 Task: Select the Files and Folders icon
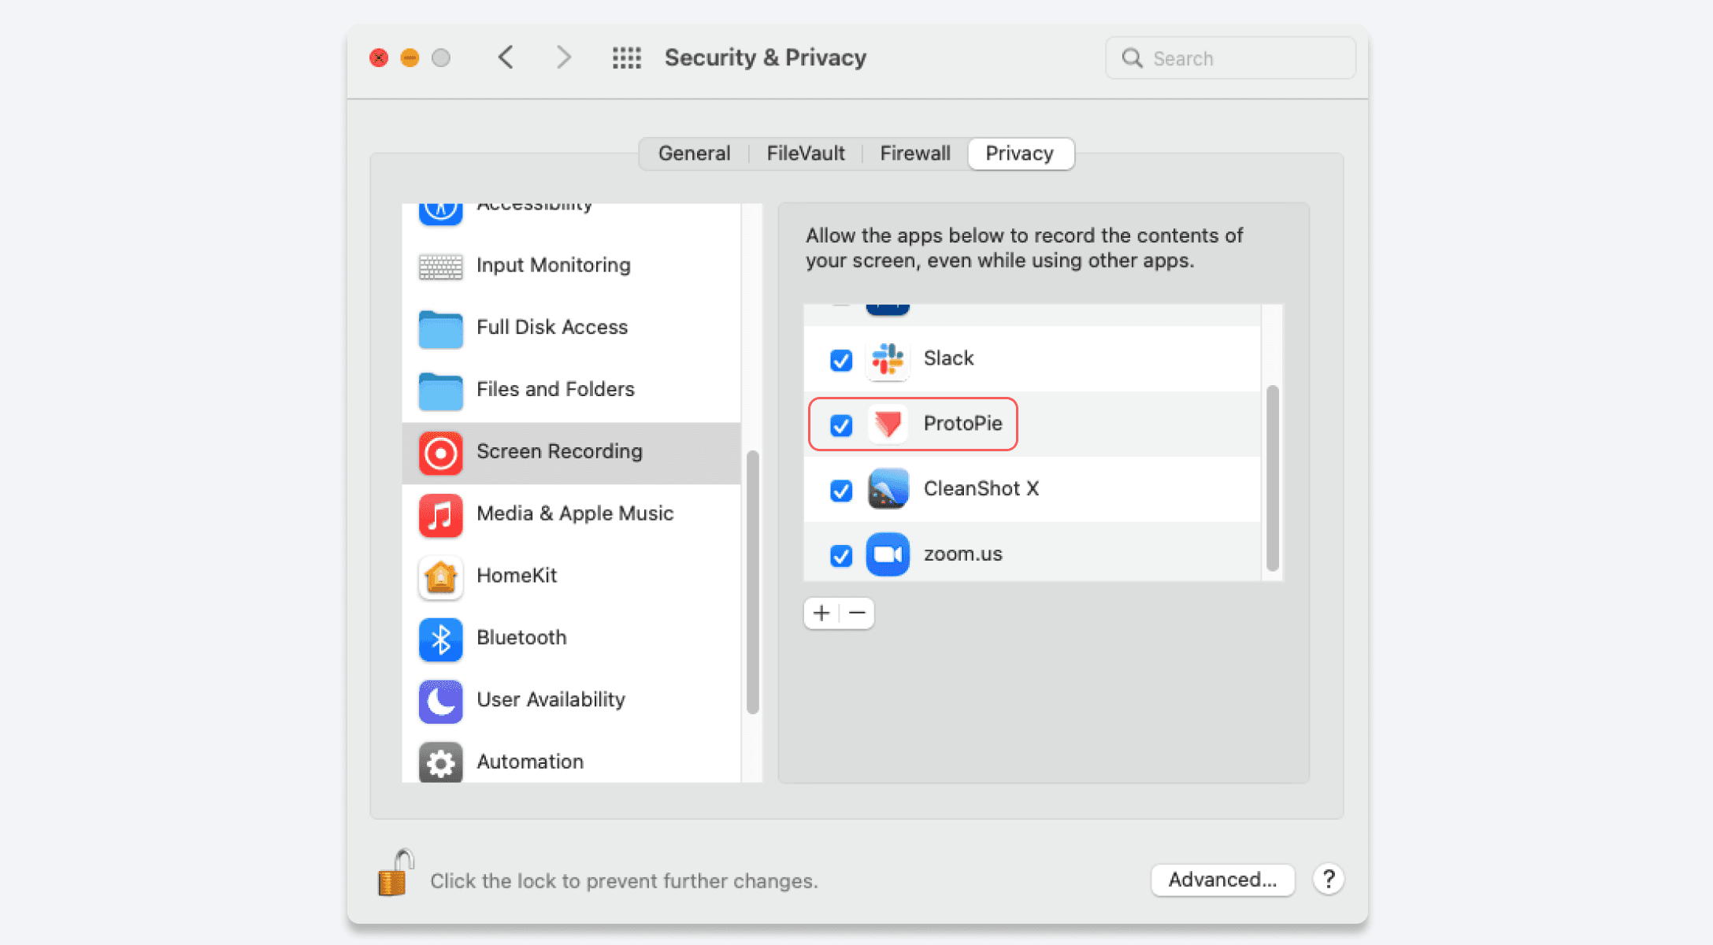click(x=440, y=391)
